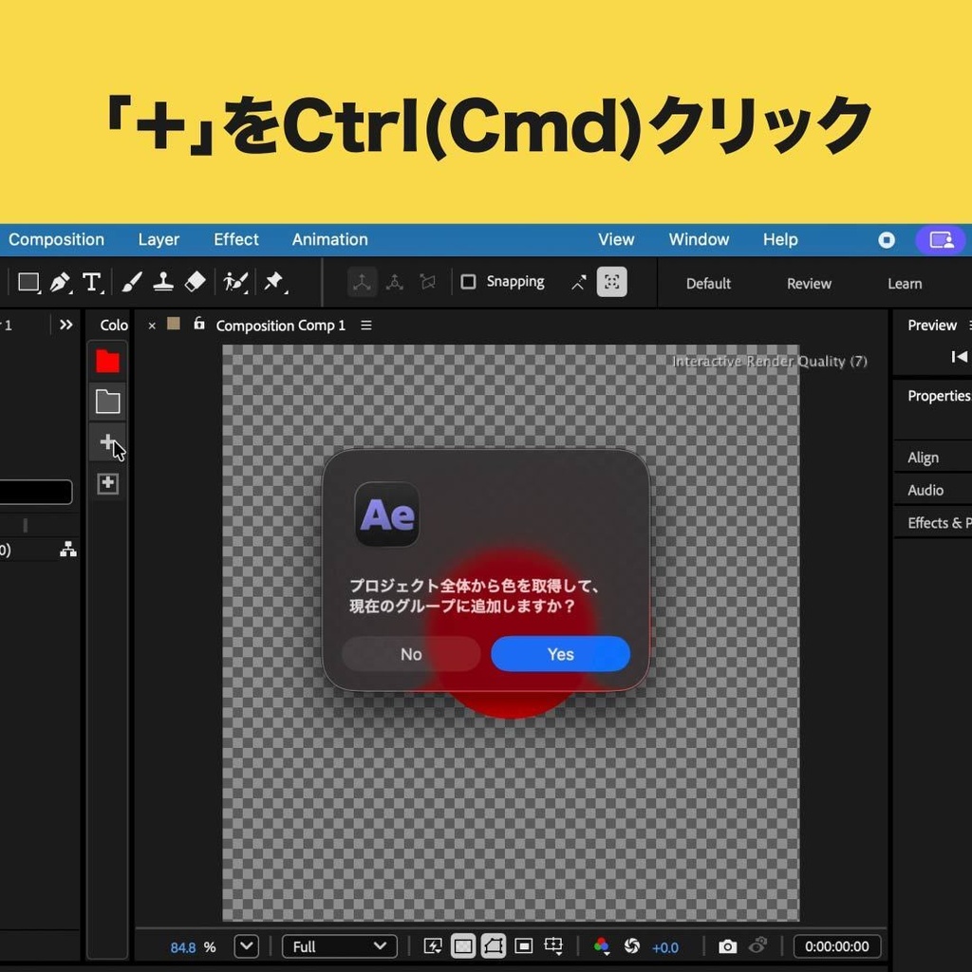Open the Composition menu
This screenshot has height=972, width=972.
coord(56,239)
